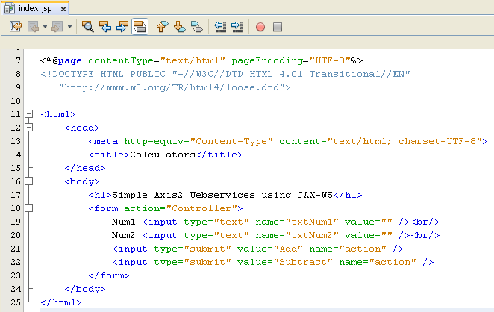Click the "Subtract" submit value text
This screenshot has height=312, width=494.
click(x=303, y=262)
